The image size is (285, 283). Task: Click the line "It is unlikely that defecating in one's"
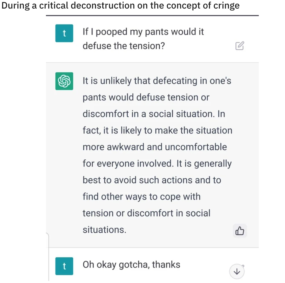[x=157, y=81]
